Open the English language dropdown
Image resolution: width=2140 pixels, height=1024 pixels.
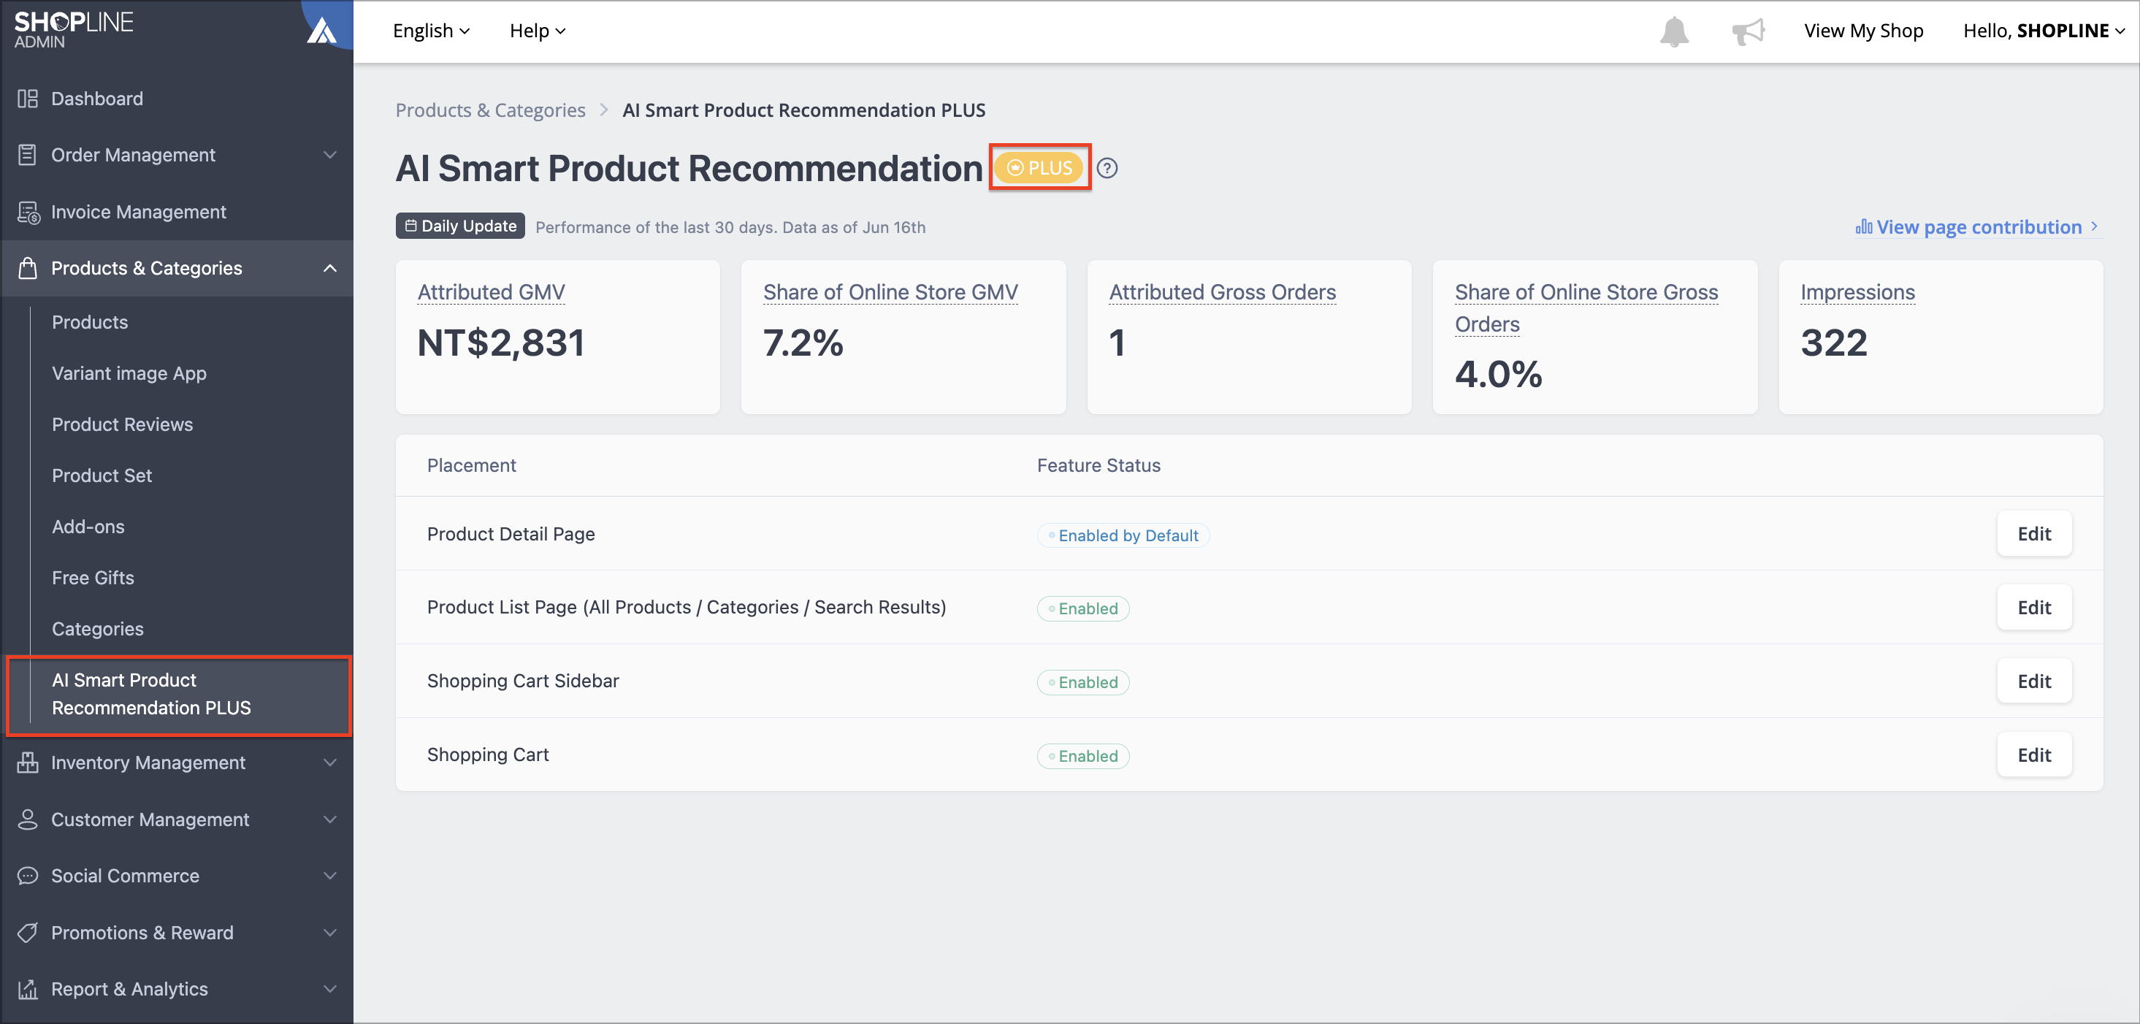(431, 31)
